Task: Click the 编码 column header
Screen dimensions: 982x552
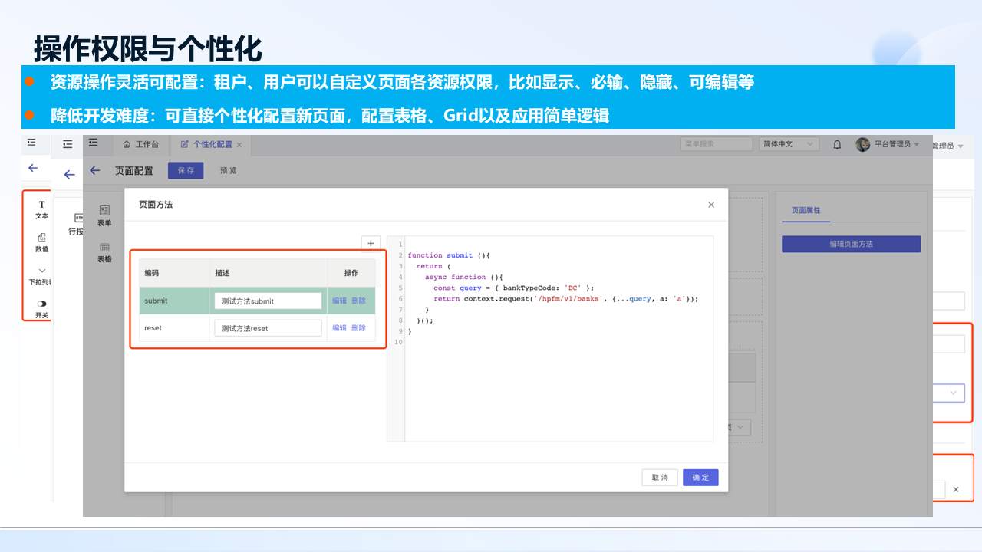Action: click(x=174, y=273)
